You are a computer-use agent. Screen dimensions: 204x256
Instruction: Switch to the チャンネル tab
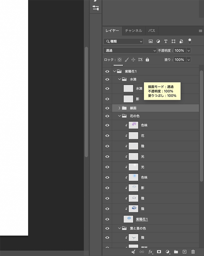tap(134, 31)
